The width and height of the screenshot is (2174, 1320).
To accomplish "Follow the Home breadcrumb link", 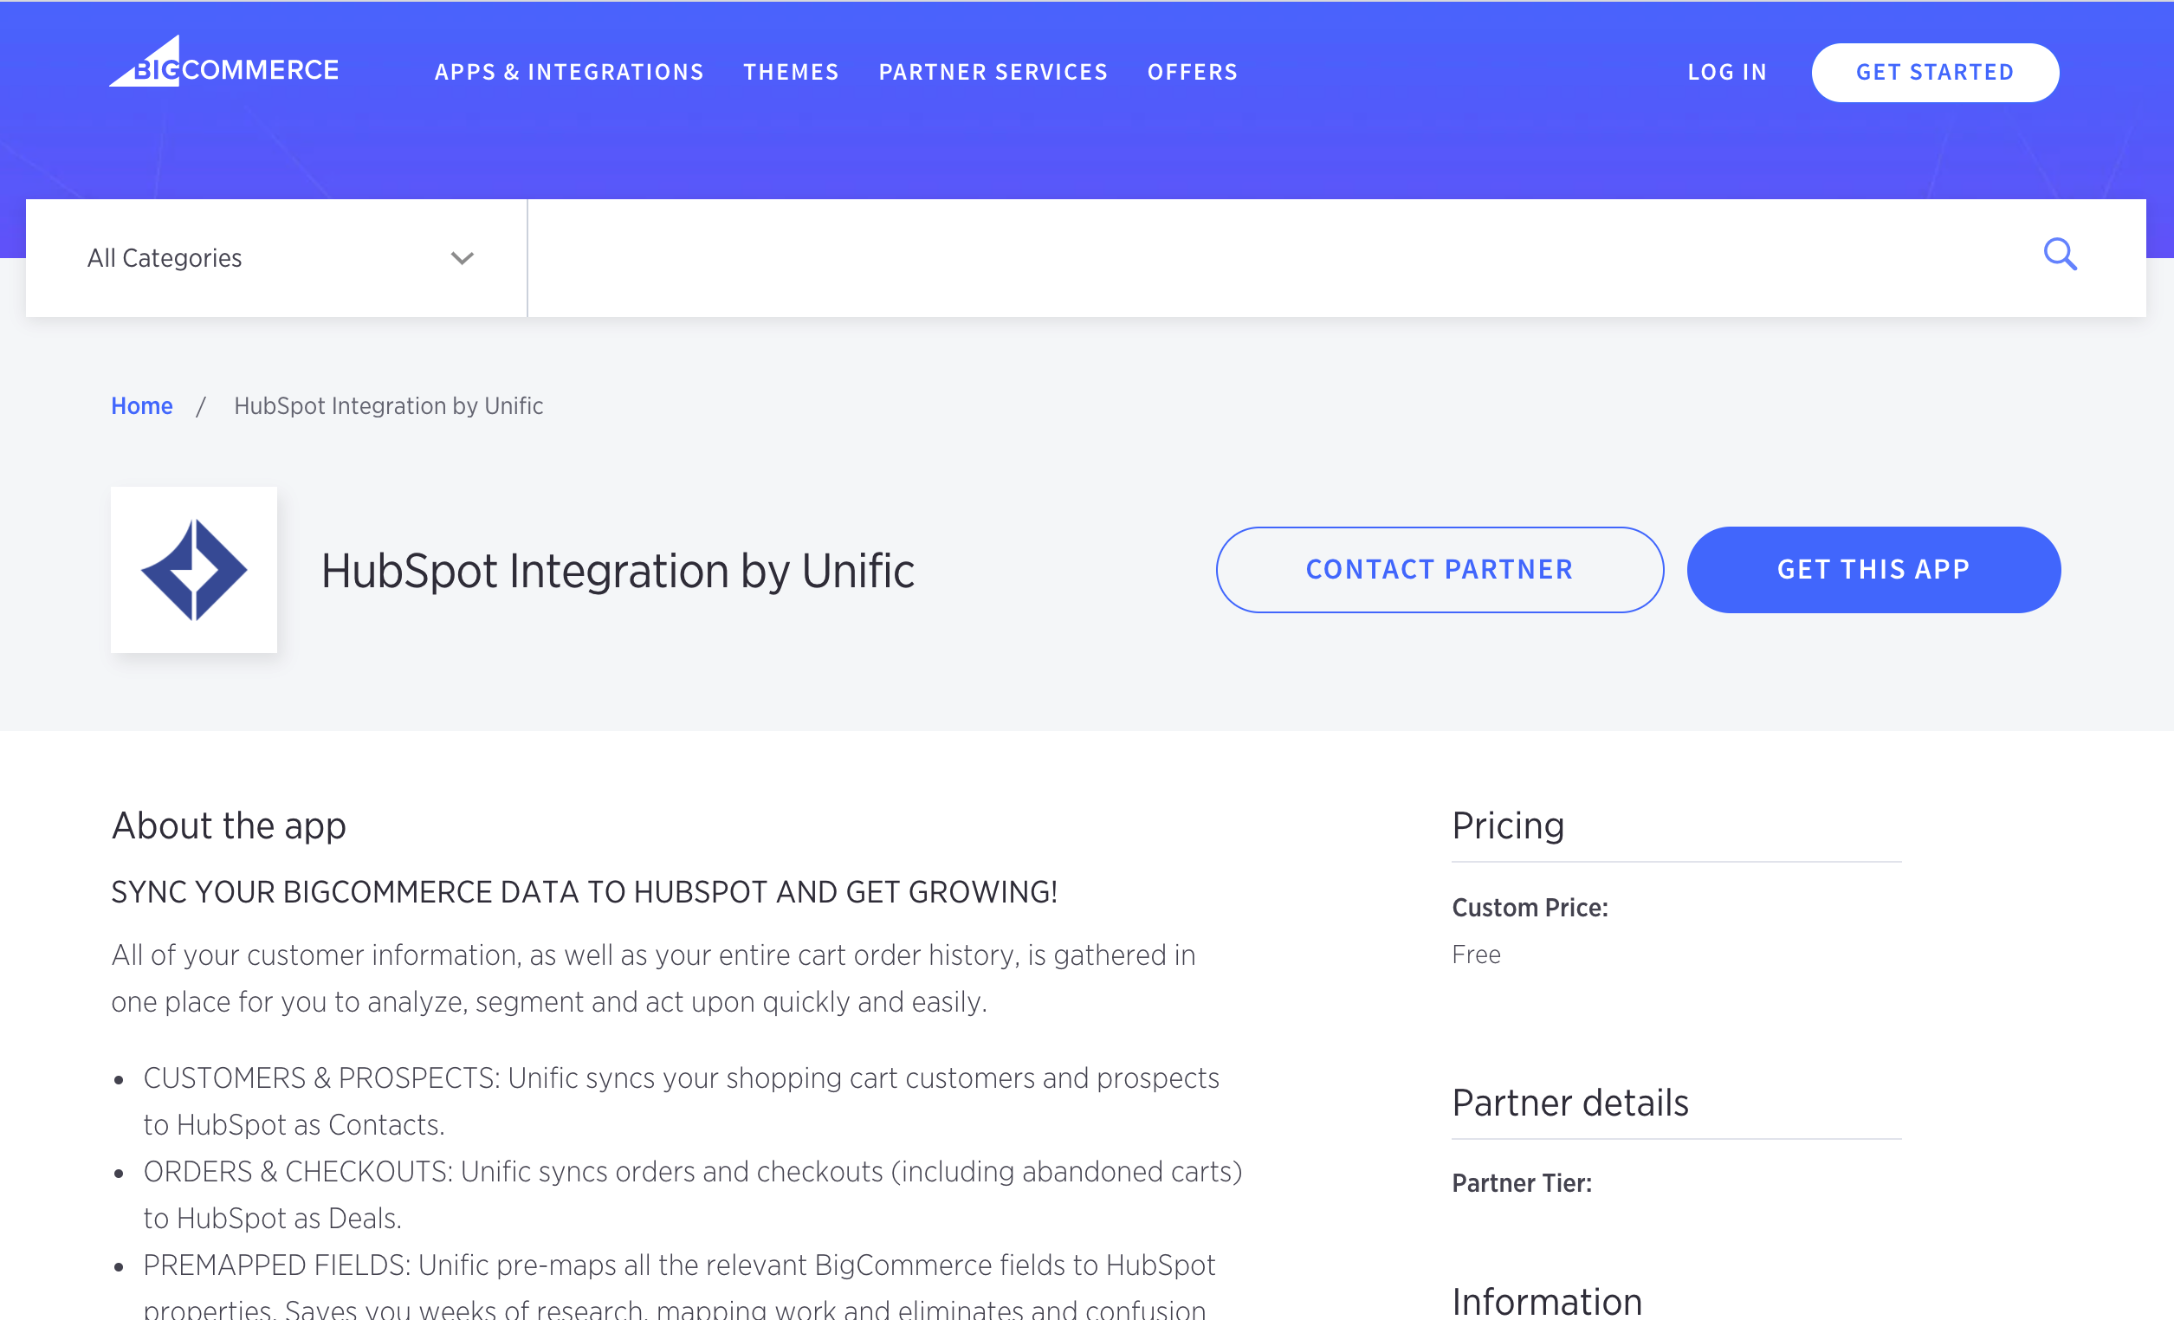I will tap(142, 406).
